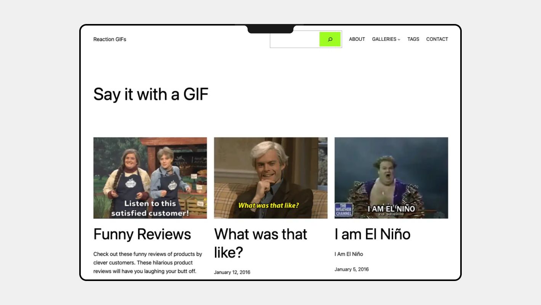Click the 'Say it with a GIF' heading

tap(151, 94)
